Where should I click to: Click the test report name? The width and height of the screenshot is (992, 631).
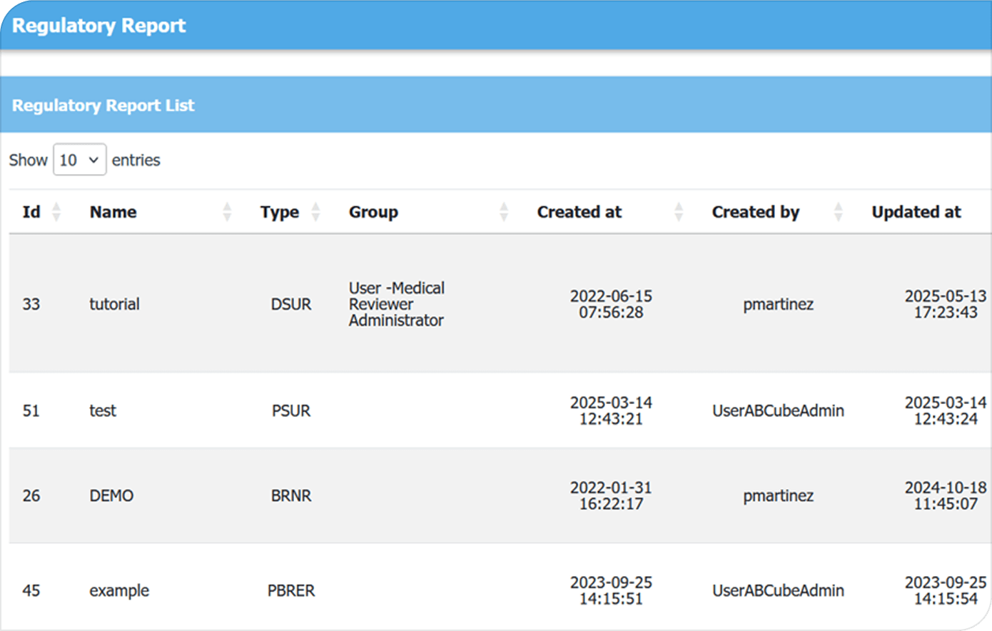coord(103,411)
